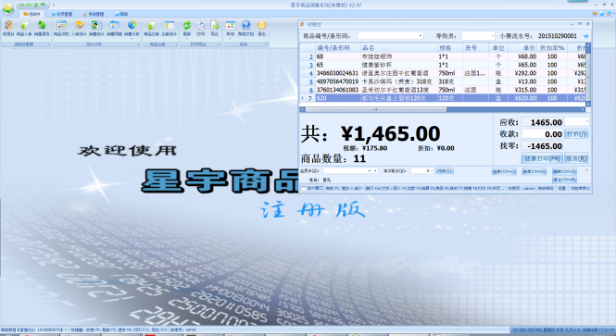Switch to the 系统管理 ribbon tab
Screen dimensions: 616x336
click(x=94, y=14)
